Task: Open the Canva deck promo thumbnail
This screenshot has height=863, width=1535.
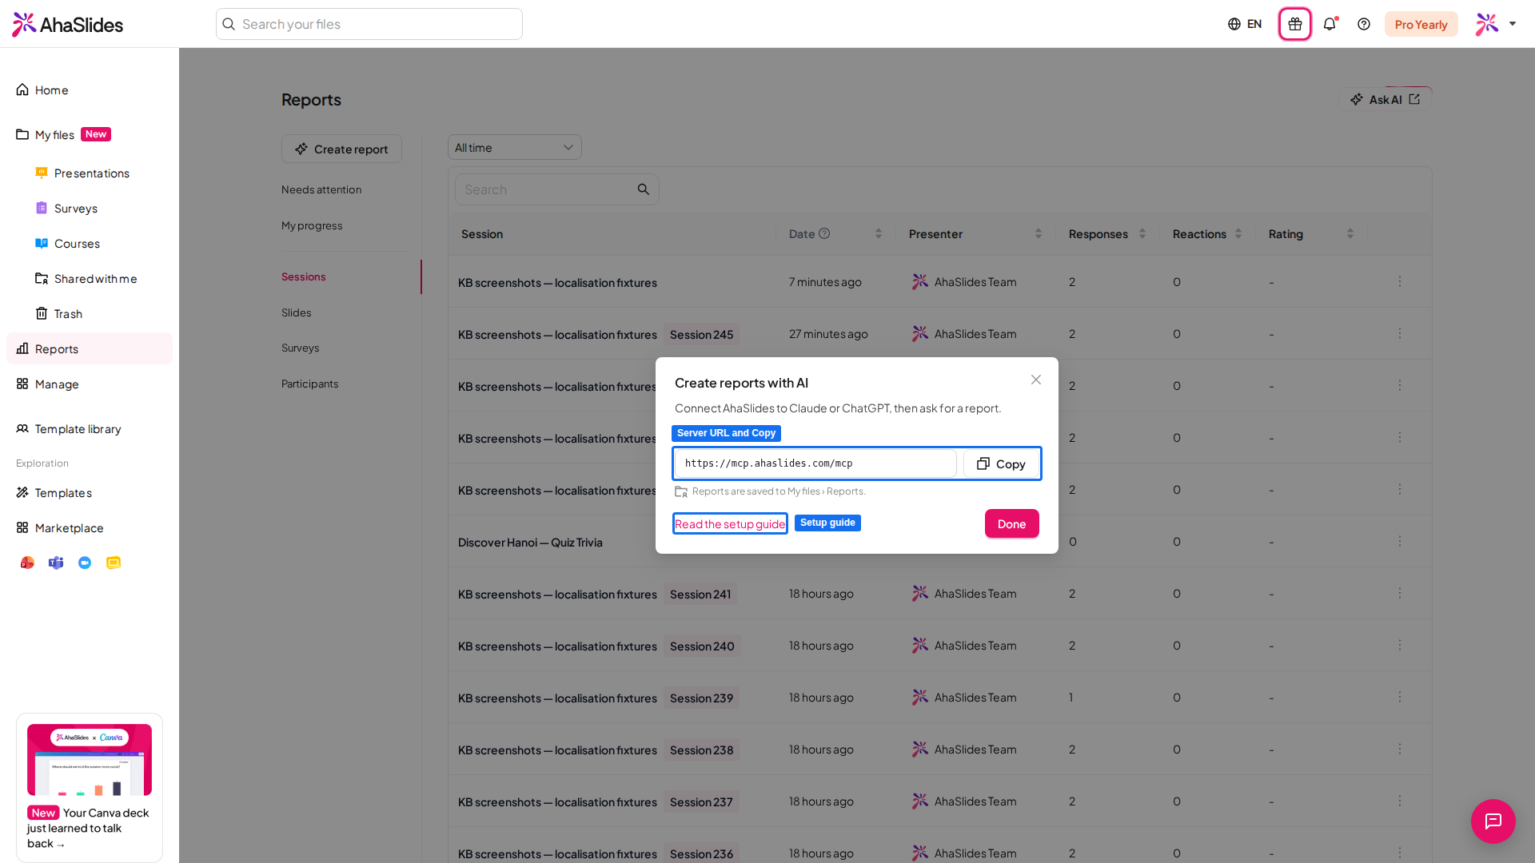Action: click(90, 759)
